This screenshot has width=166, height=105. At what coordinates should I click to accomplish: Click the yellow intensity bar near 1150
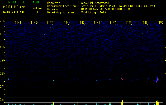click(158, 102)
